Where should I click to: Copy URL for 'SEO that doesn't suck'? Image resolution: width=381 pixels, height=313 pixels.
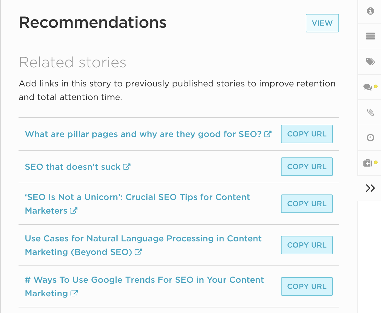tap(307, 166)
